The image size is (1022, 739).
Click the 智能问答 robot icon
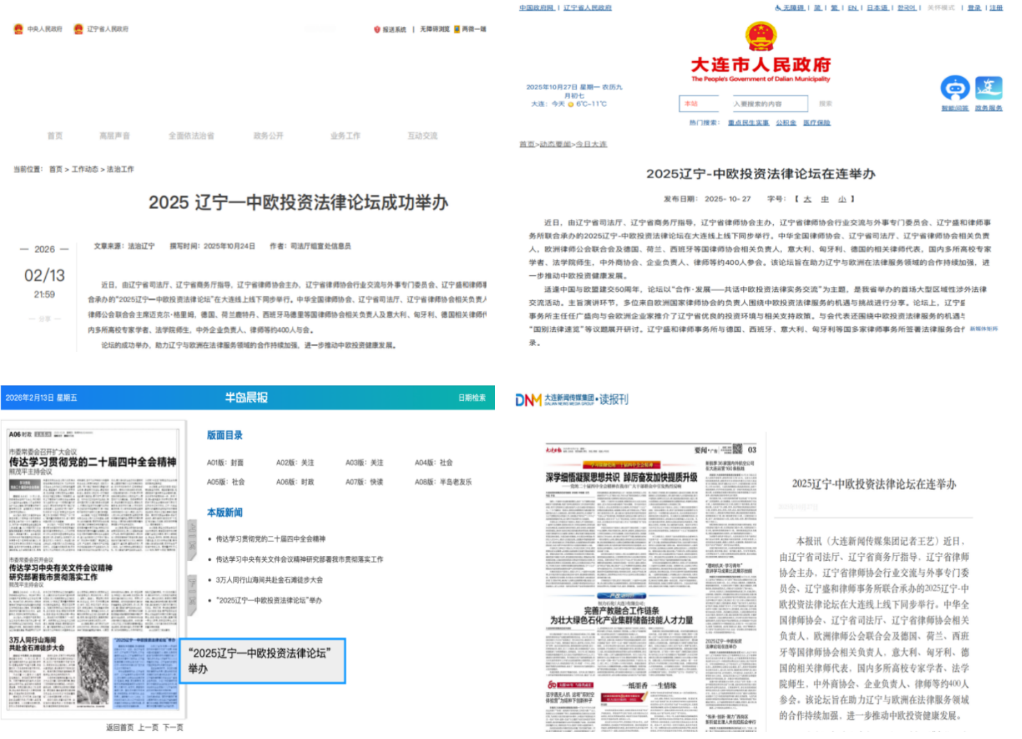(x=955, y=89)
